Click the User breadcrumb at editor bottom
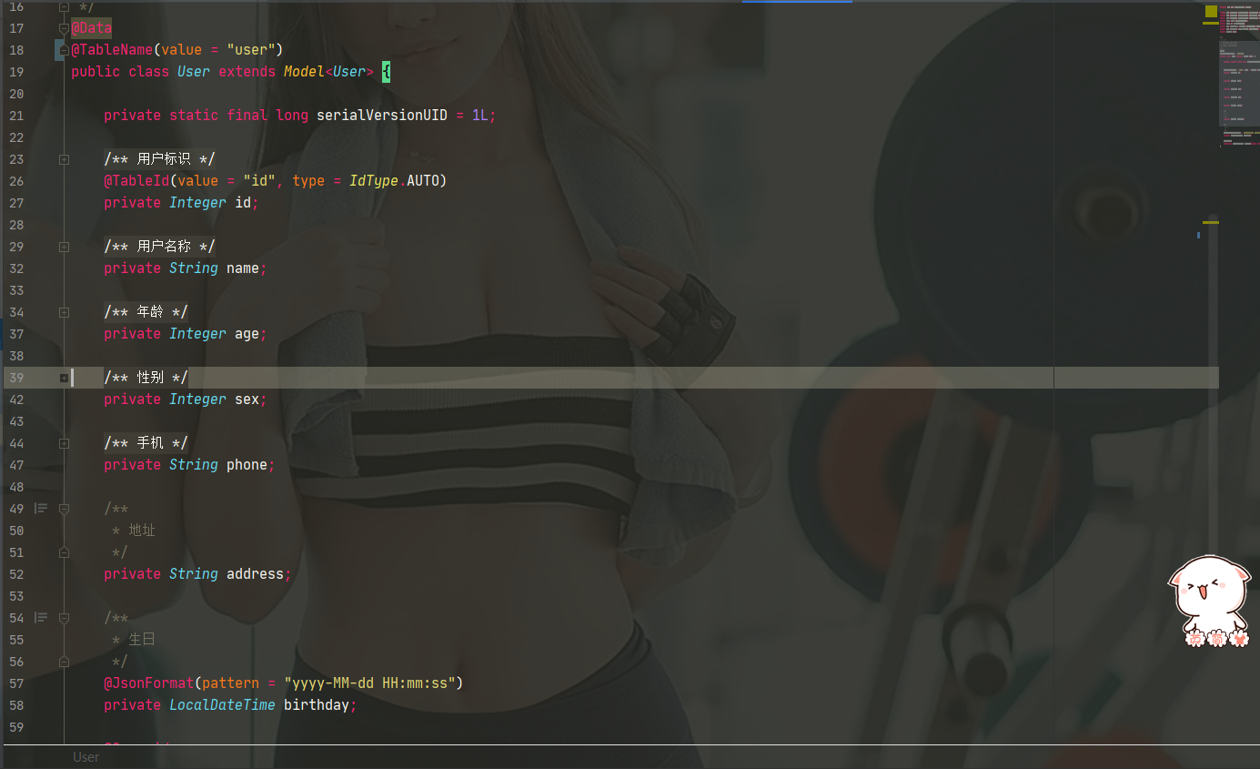Screen dimensions: 1260x769 point(86,756)
